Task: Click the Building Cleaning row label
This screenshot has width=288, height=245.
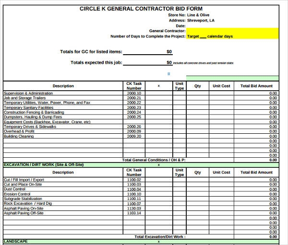Action: 19,136
